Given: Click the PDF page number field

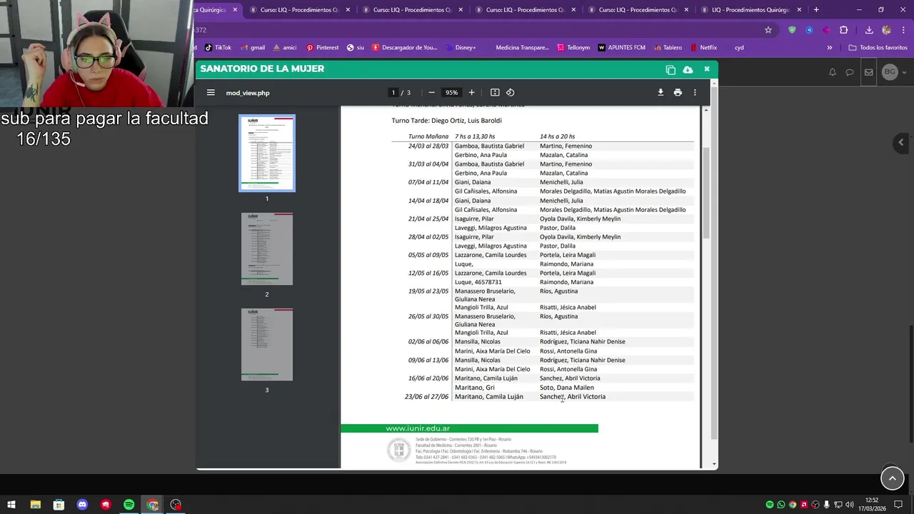Looking at the screenshot, I should tap(393, 92).
